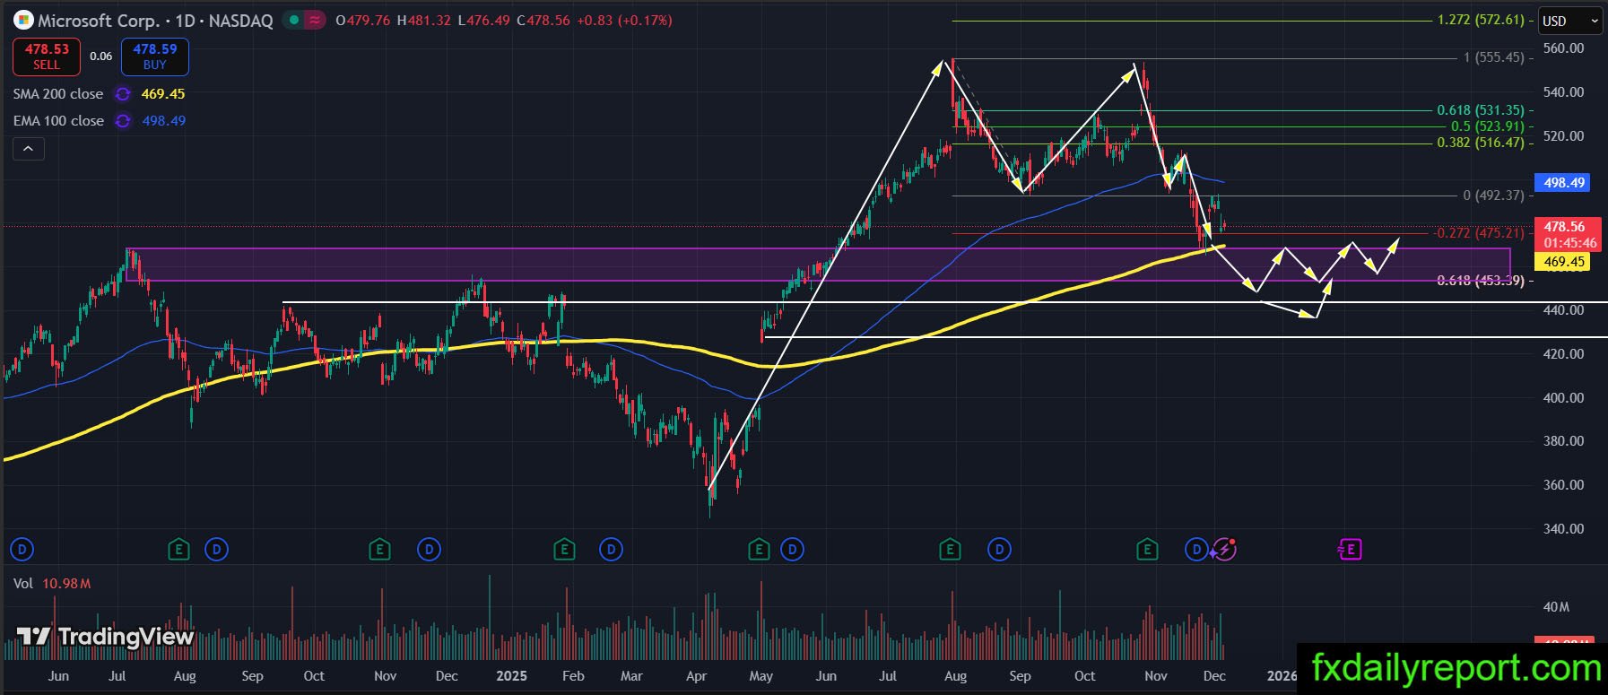Open the dividend D marker in February 2025
The height and width of the screenshot is (695, 1608).
pos(611,549)
